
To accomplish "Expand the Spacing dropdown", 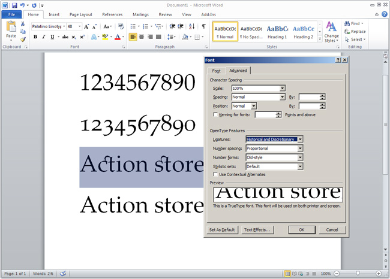I will point(283,97).
